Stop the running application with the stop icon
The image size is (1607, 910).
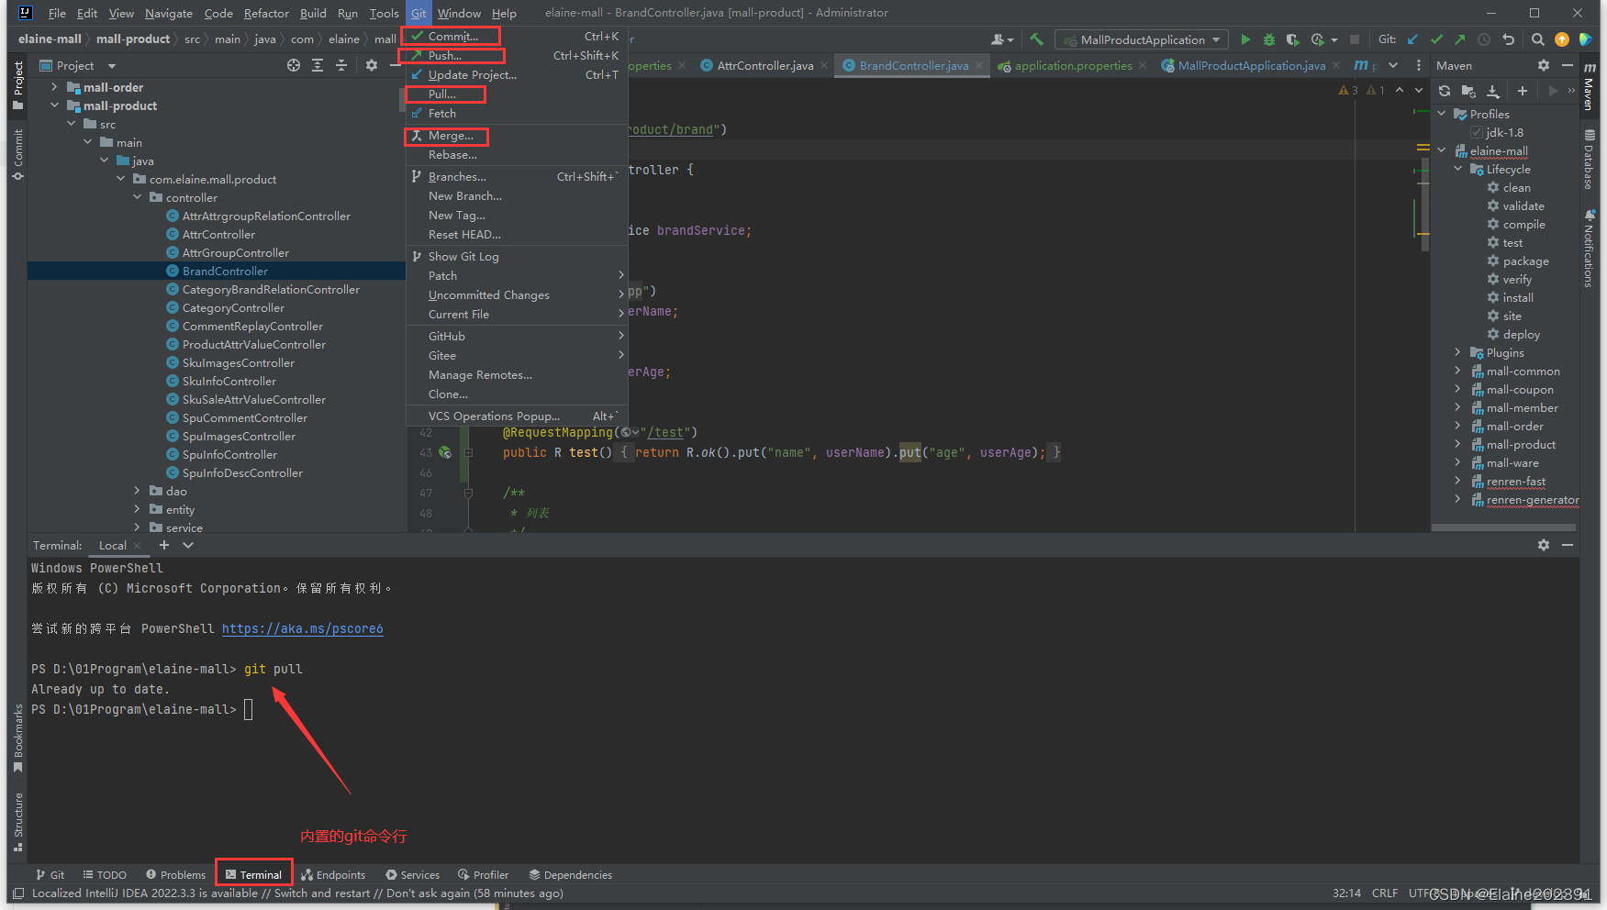(x=1355, y=39)
